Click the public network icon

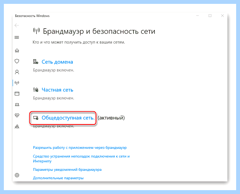click(36, 118)
